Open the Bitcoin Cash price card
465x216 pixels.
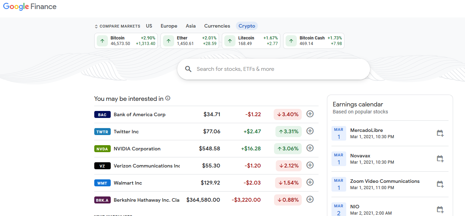coord(314,41)
